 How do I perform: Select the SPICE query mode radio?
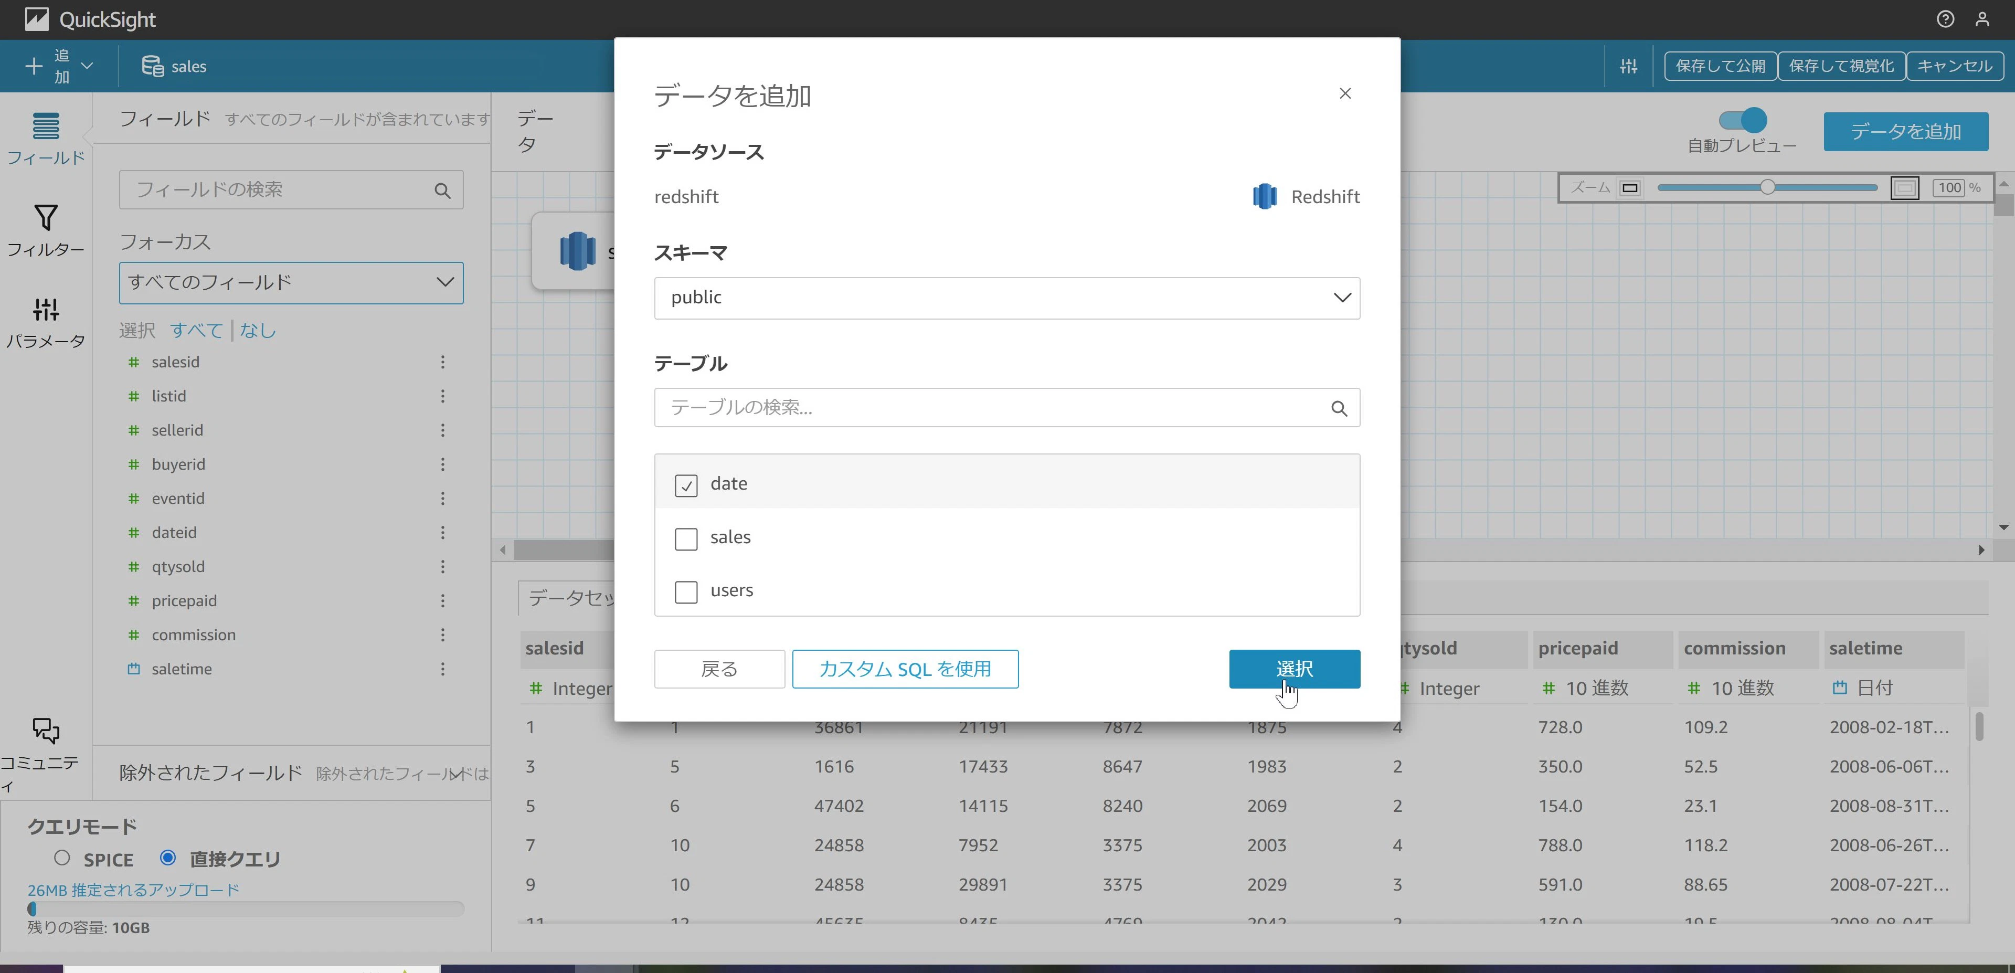coord(62,858)
